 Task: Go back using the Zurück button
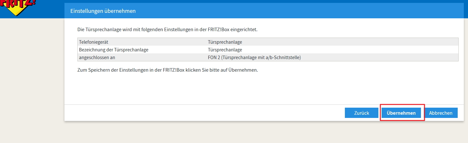361,113
